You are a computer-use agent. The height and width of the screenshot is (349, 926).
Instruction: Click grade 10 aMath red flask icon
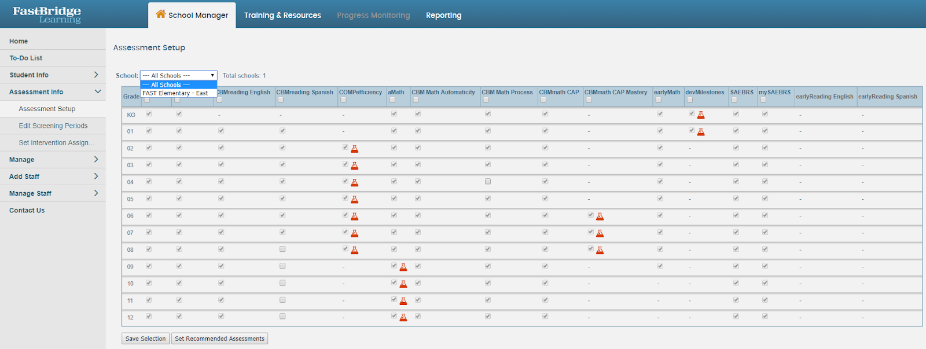403,284
